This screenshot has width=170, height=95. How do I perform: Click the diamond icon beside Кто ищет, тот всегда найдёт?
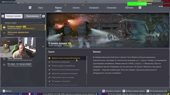click(x=4, y=65)
